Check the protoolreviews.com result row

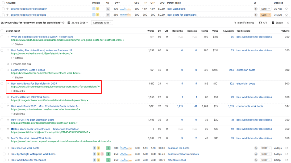2,106
